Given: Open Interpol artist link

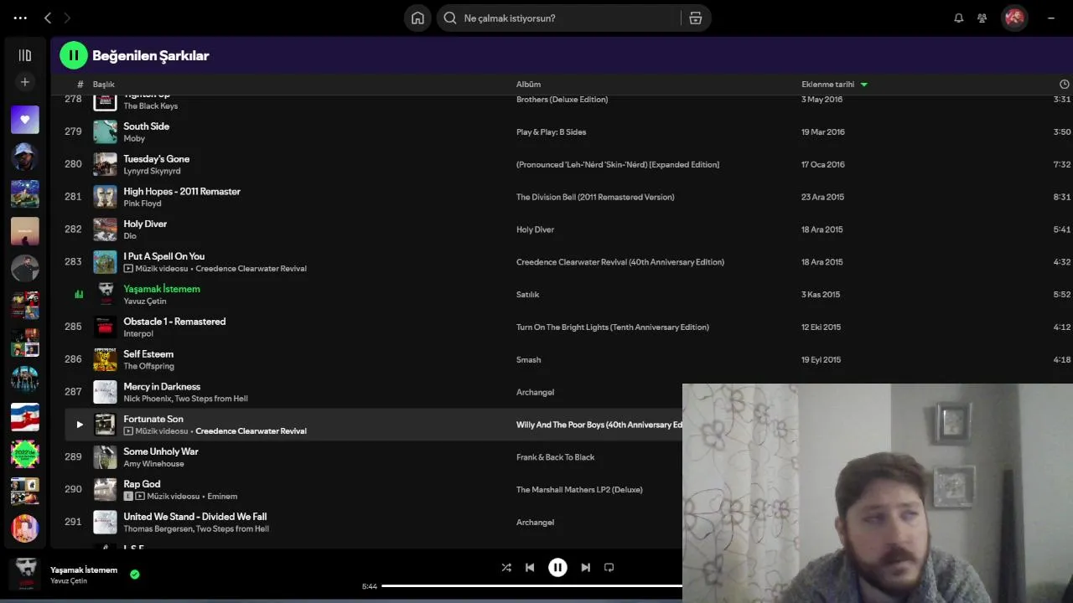Looking at the screenshot, I should pos(138,333).
